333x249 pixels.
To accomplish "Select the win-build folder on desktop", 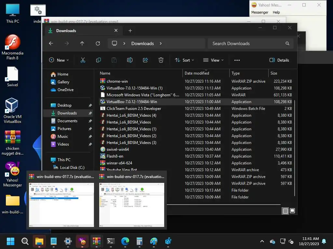I will click(x=13, y=204).
